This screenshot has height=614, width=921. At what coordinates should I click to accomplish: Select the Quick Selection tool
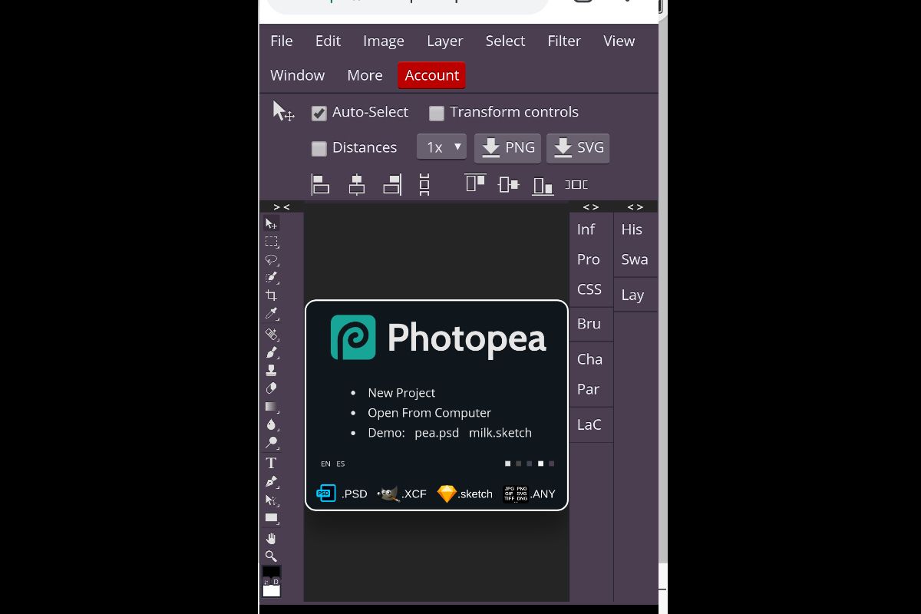271,278
